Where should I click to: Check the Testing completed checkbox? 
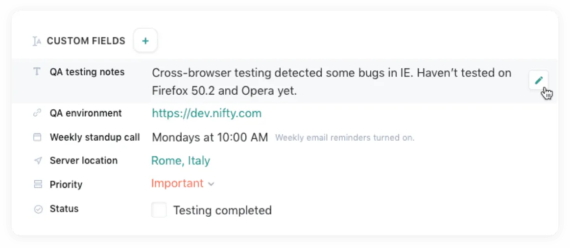pos(159,210)
